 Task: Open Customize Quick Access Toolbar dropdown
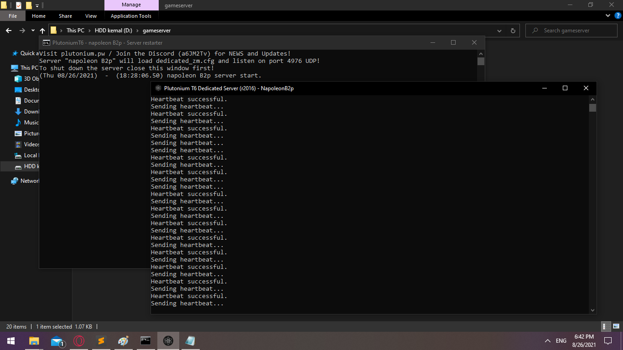pos(37,6)
